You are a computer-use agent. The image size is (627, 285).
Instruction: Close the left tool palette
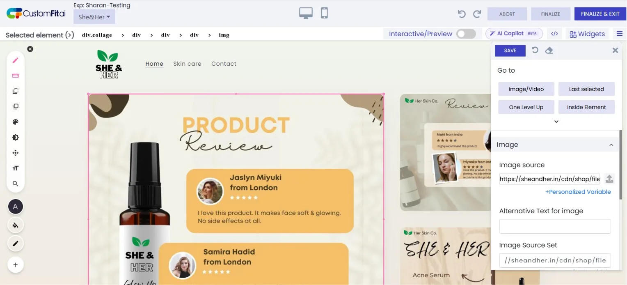30,49
